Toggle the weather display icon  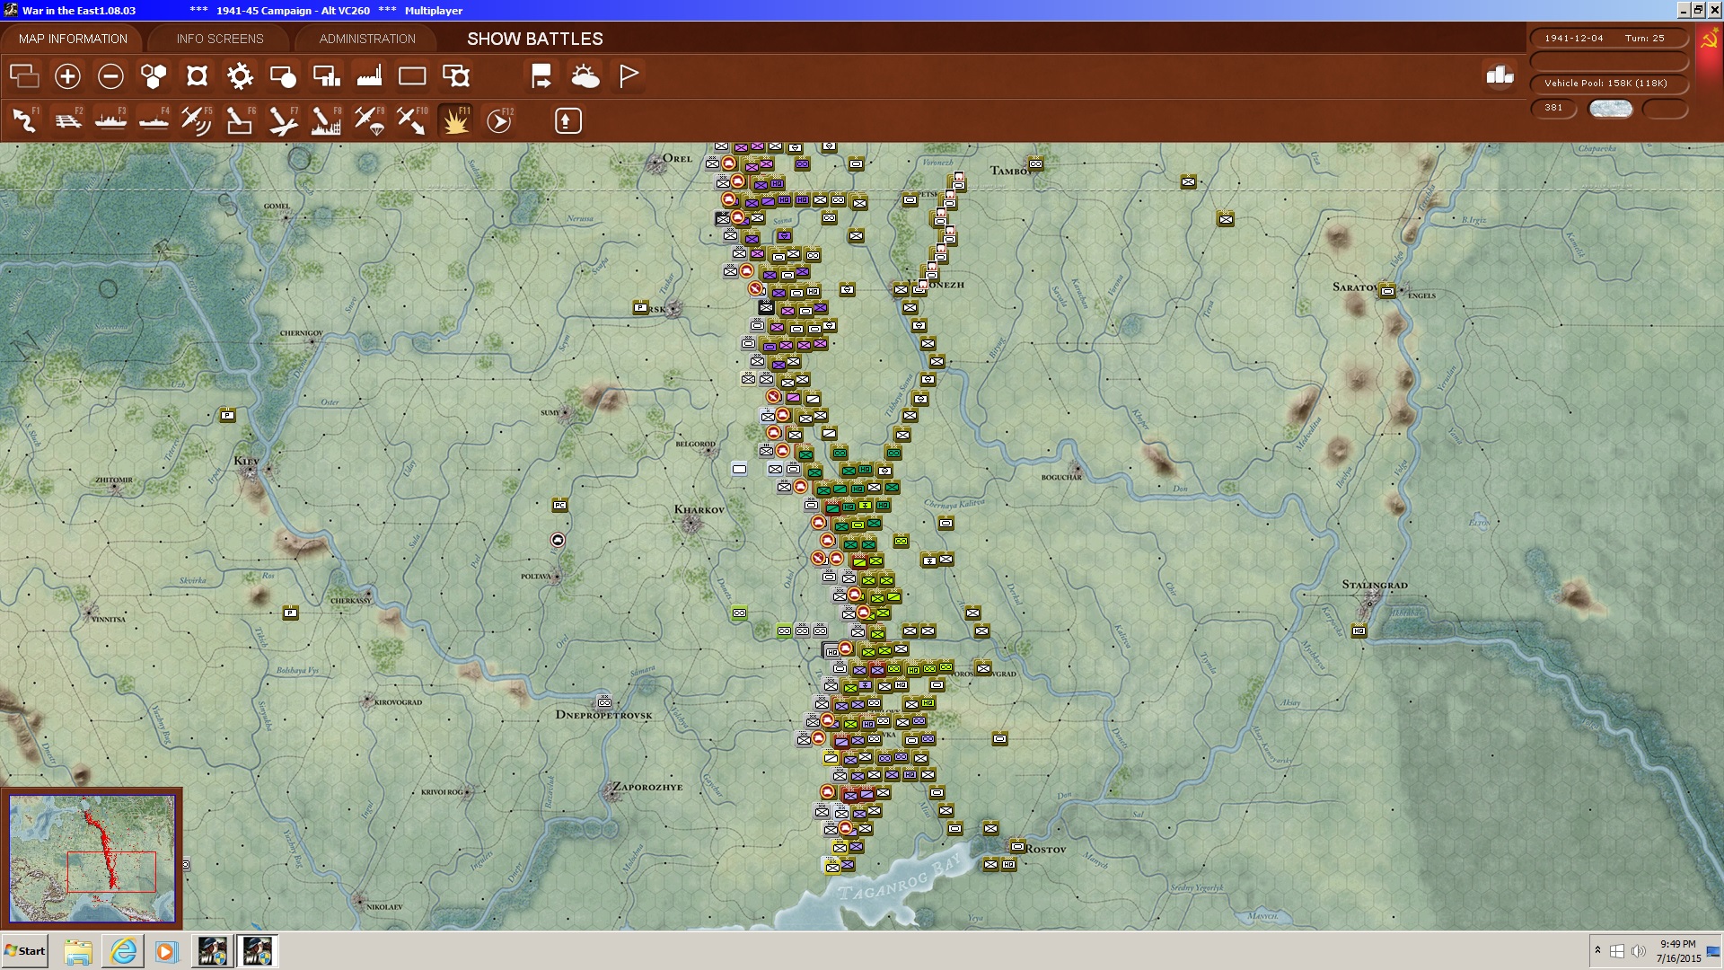point(585,76)
